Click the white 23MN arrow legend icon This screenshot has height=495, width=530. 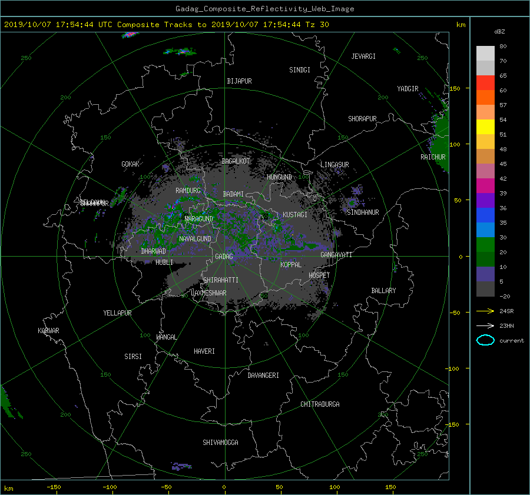[x=485, y=325]
